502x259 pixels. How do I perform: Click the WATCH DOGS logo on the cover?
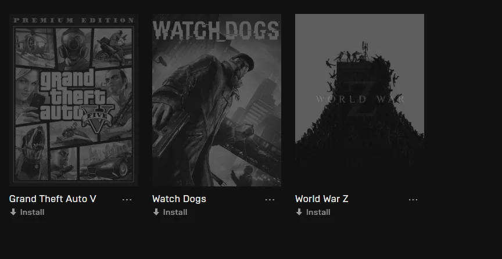216,31
